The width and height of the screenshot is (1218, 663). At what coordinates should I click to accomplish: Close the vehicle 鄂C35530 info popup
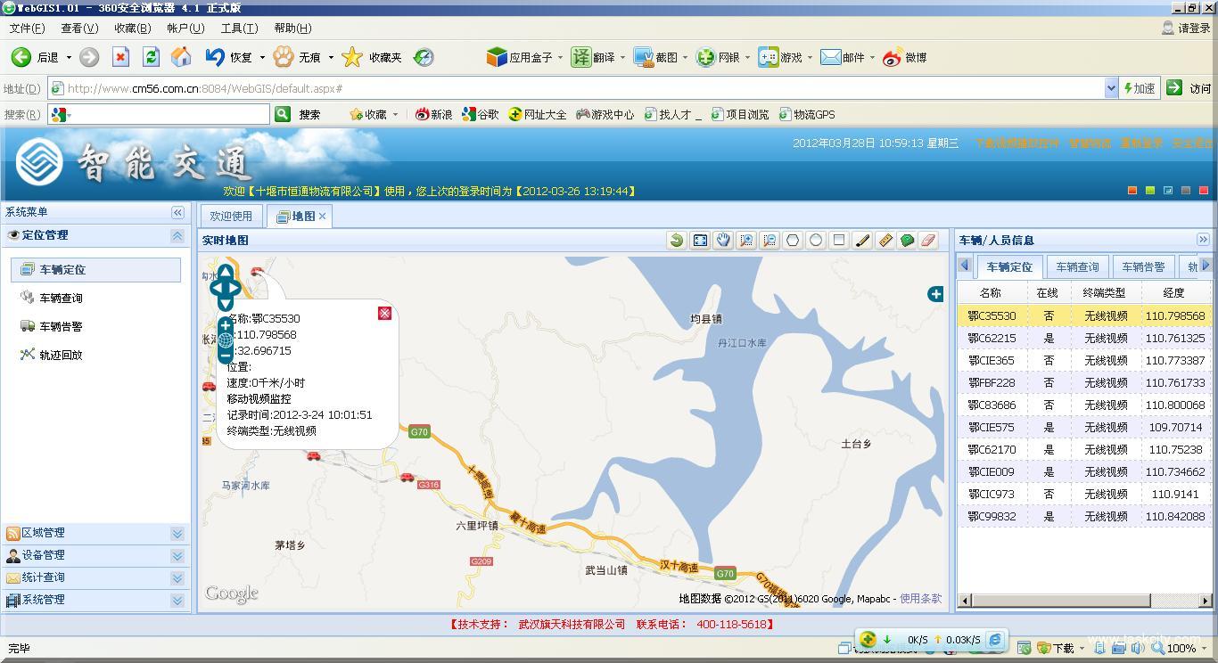click(x=384, y=313)
